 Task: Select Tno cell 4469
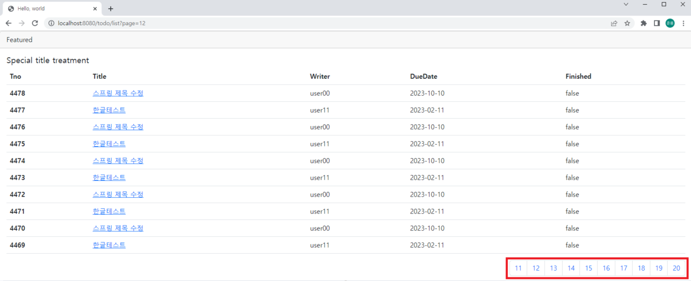[x=18, y=245]
